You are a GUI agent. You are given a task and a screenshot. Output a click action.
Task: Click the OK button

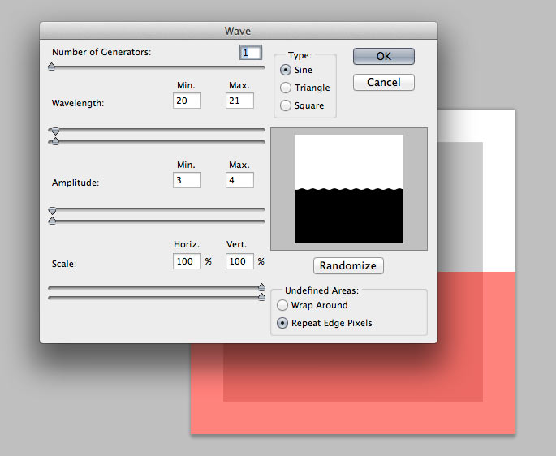pos(383,56)
